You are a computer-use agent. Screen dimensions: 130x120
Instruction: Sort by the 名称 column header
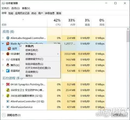24,23
